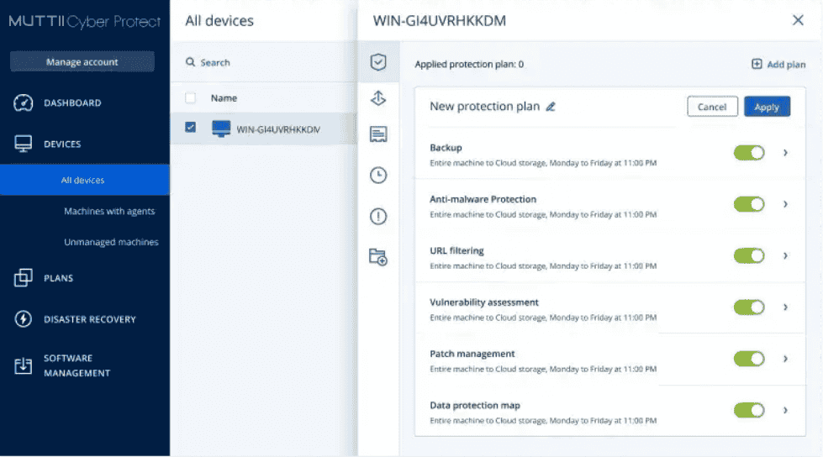823x457 pixels.
Task: Click the Apply button
Action: [766, 107]
